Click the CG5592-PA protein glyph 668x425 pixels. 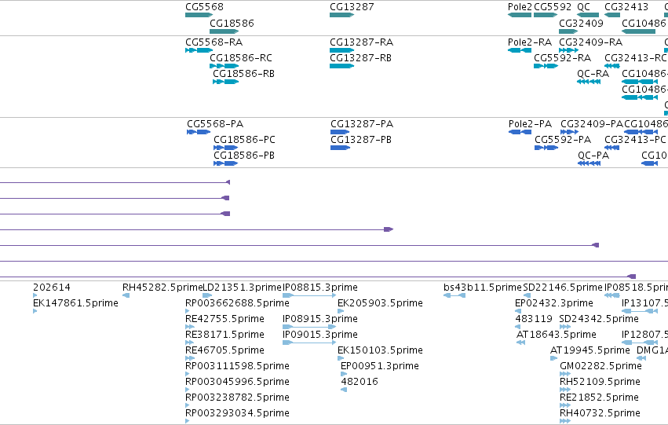click(546, 148)
